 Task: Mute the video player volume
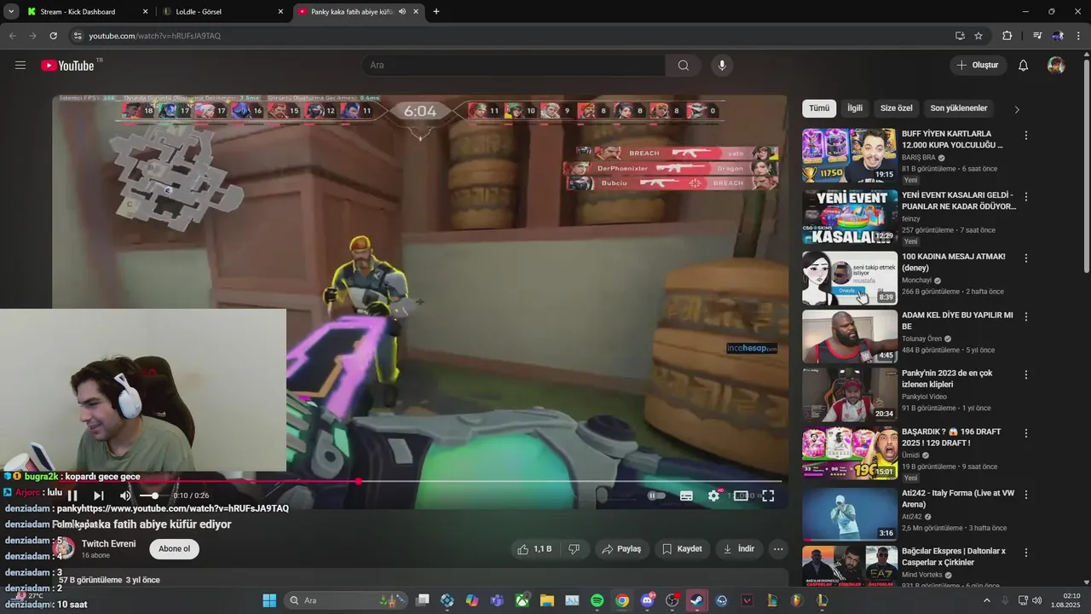point(125,495)
